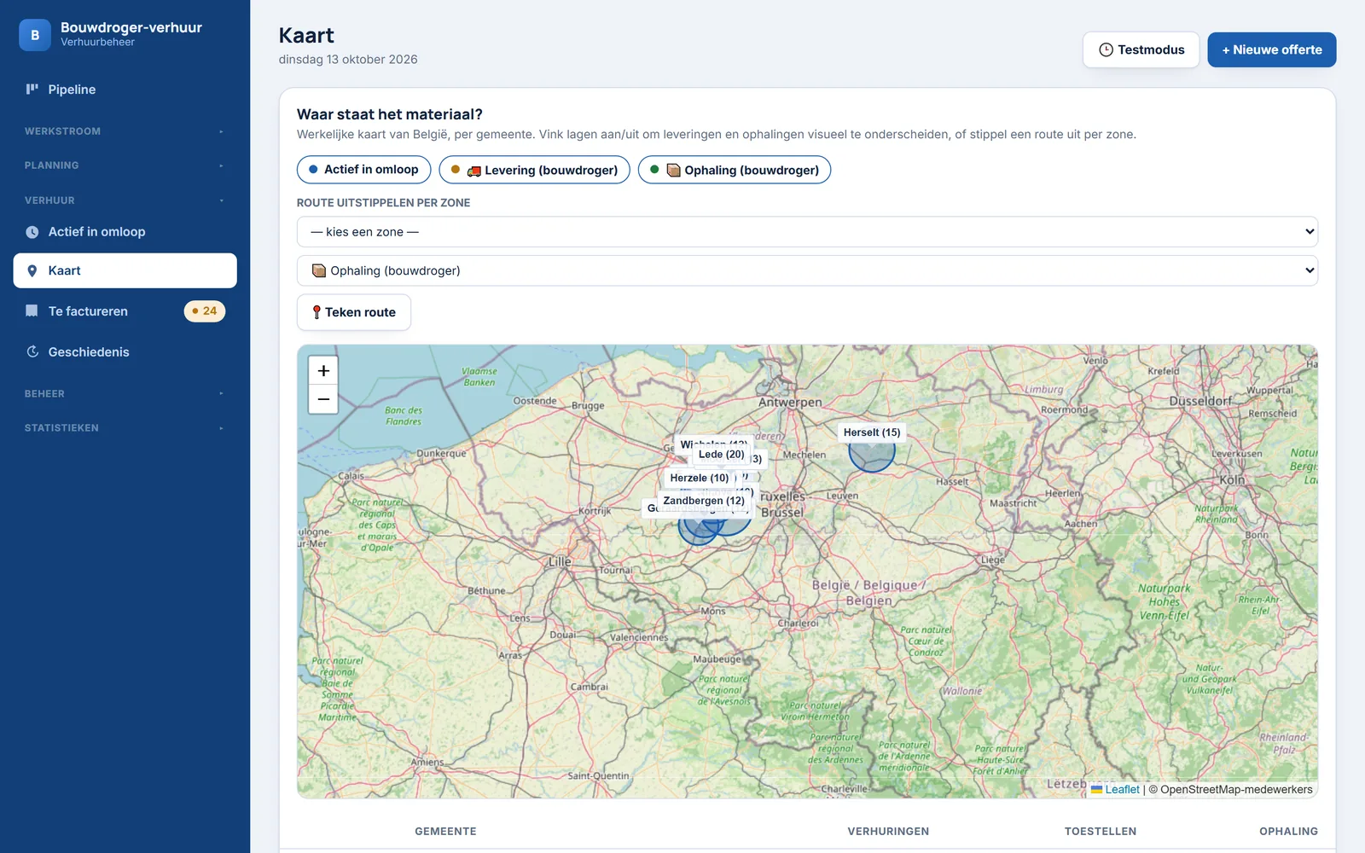Image resolution: width=1365 pixels, height=853 pixels.
Task: Click the Bouwdroger-verhuur B logo icon
Action: (x=35, y=35)
